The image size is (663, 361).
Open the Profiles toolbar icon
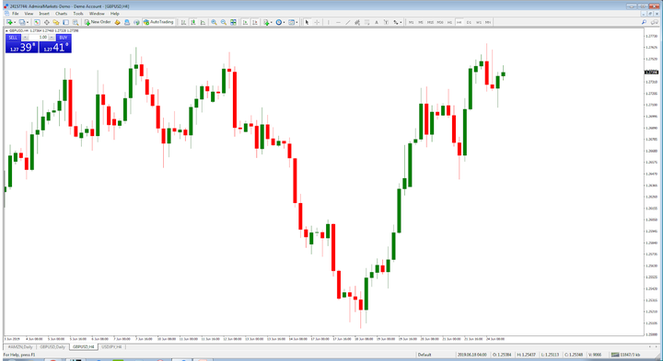23,22
